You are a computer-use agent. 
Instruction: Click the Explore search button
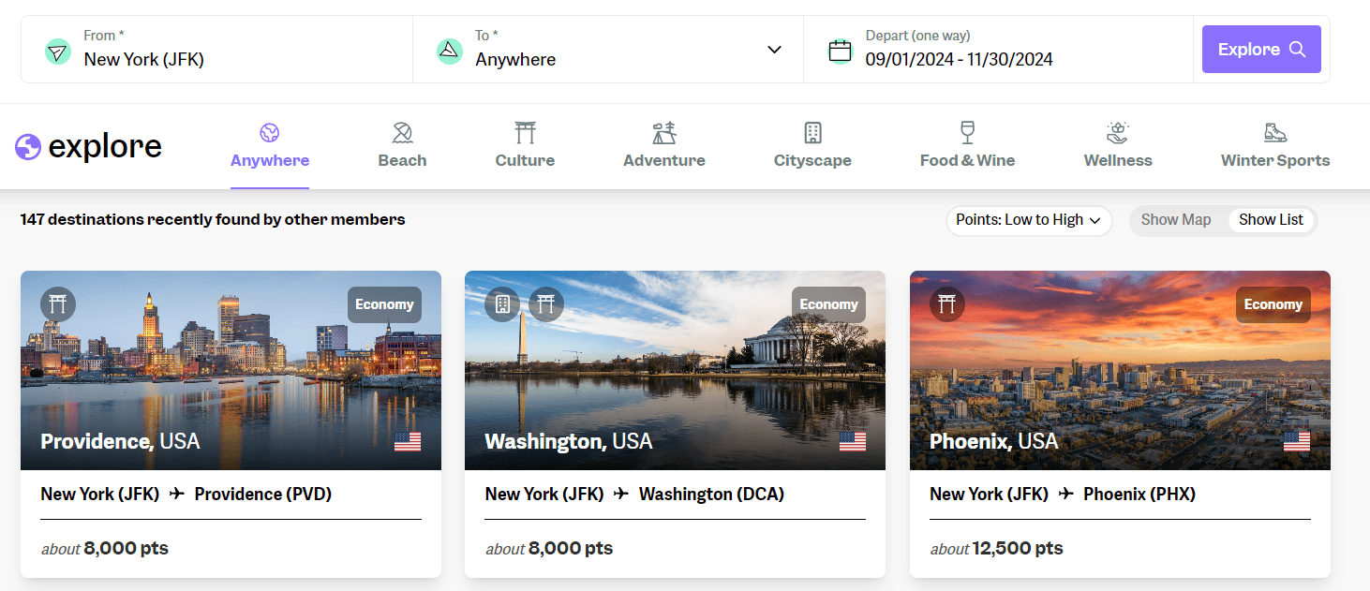click(x=1260, y=49)
